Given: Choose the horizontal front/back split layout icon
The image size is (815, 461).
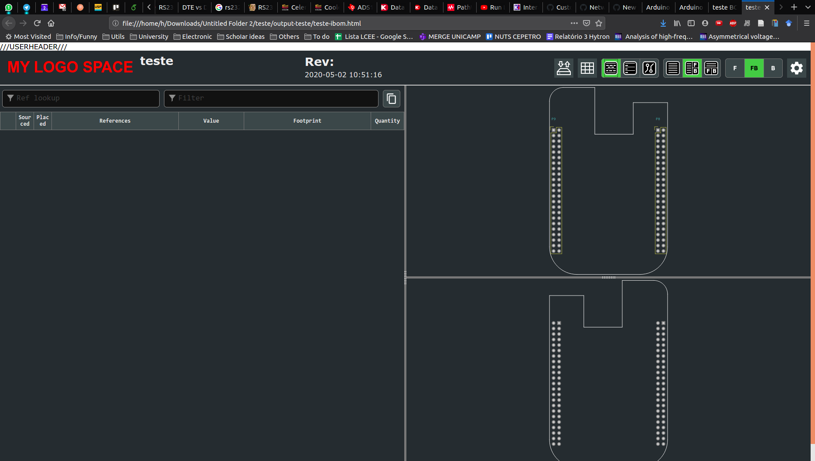Looking at the screenshot, I should 712,68.
